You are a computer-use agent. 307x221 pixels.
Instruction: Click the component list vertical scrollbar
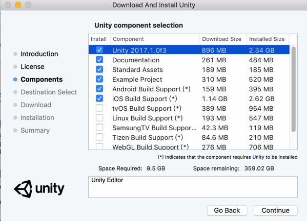[x=293, y=89]
